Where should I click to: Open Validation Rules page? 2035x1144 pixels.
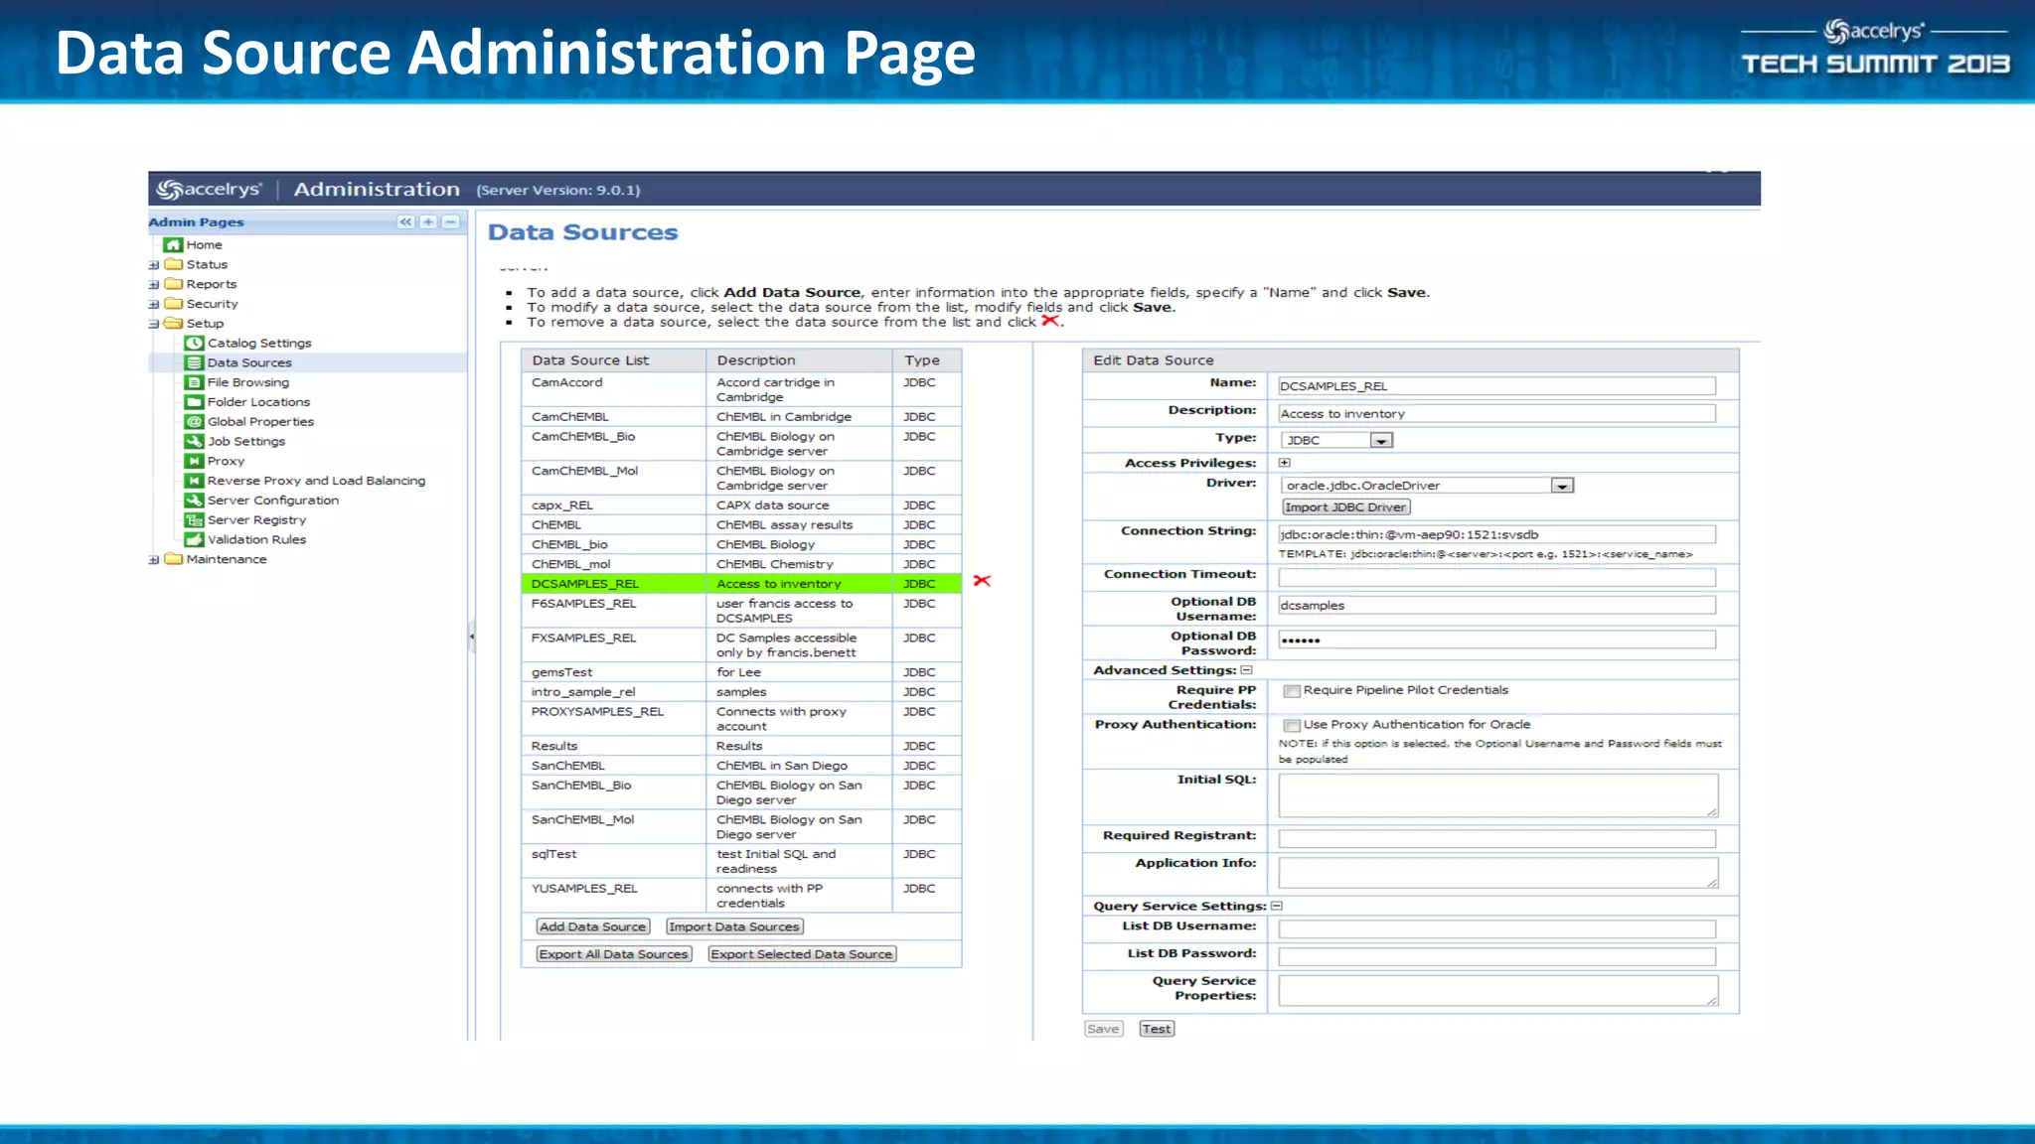[256, 539]
